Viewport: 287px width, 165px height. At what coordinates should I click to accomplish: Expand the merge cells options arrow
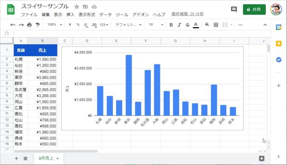[x=231, y=25]
